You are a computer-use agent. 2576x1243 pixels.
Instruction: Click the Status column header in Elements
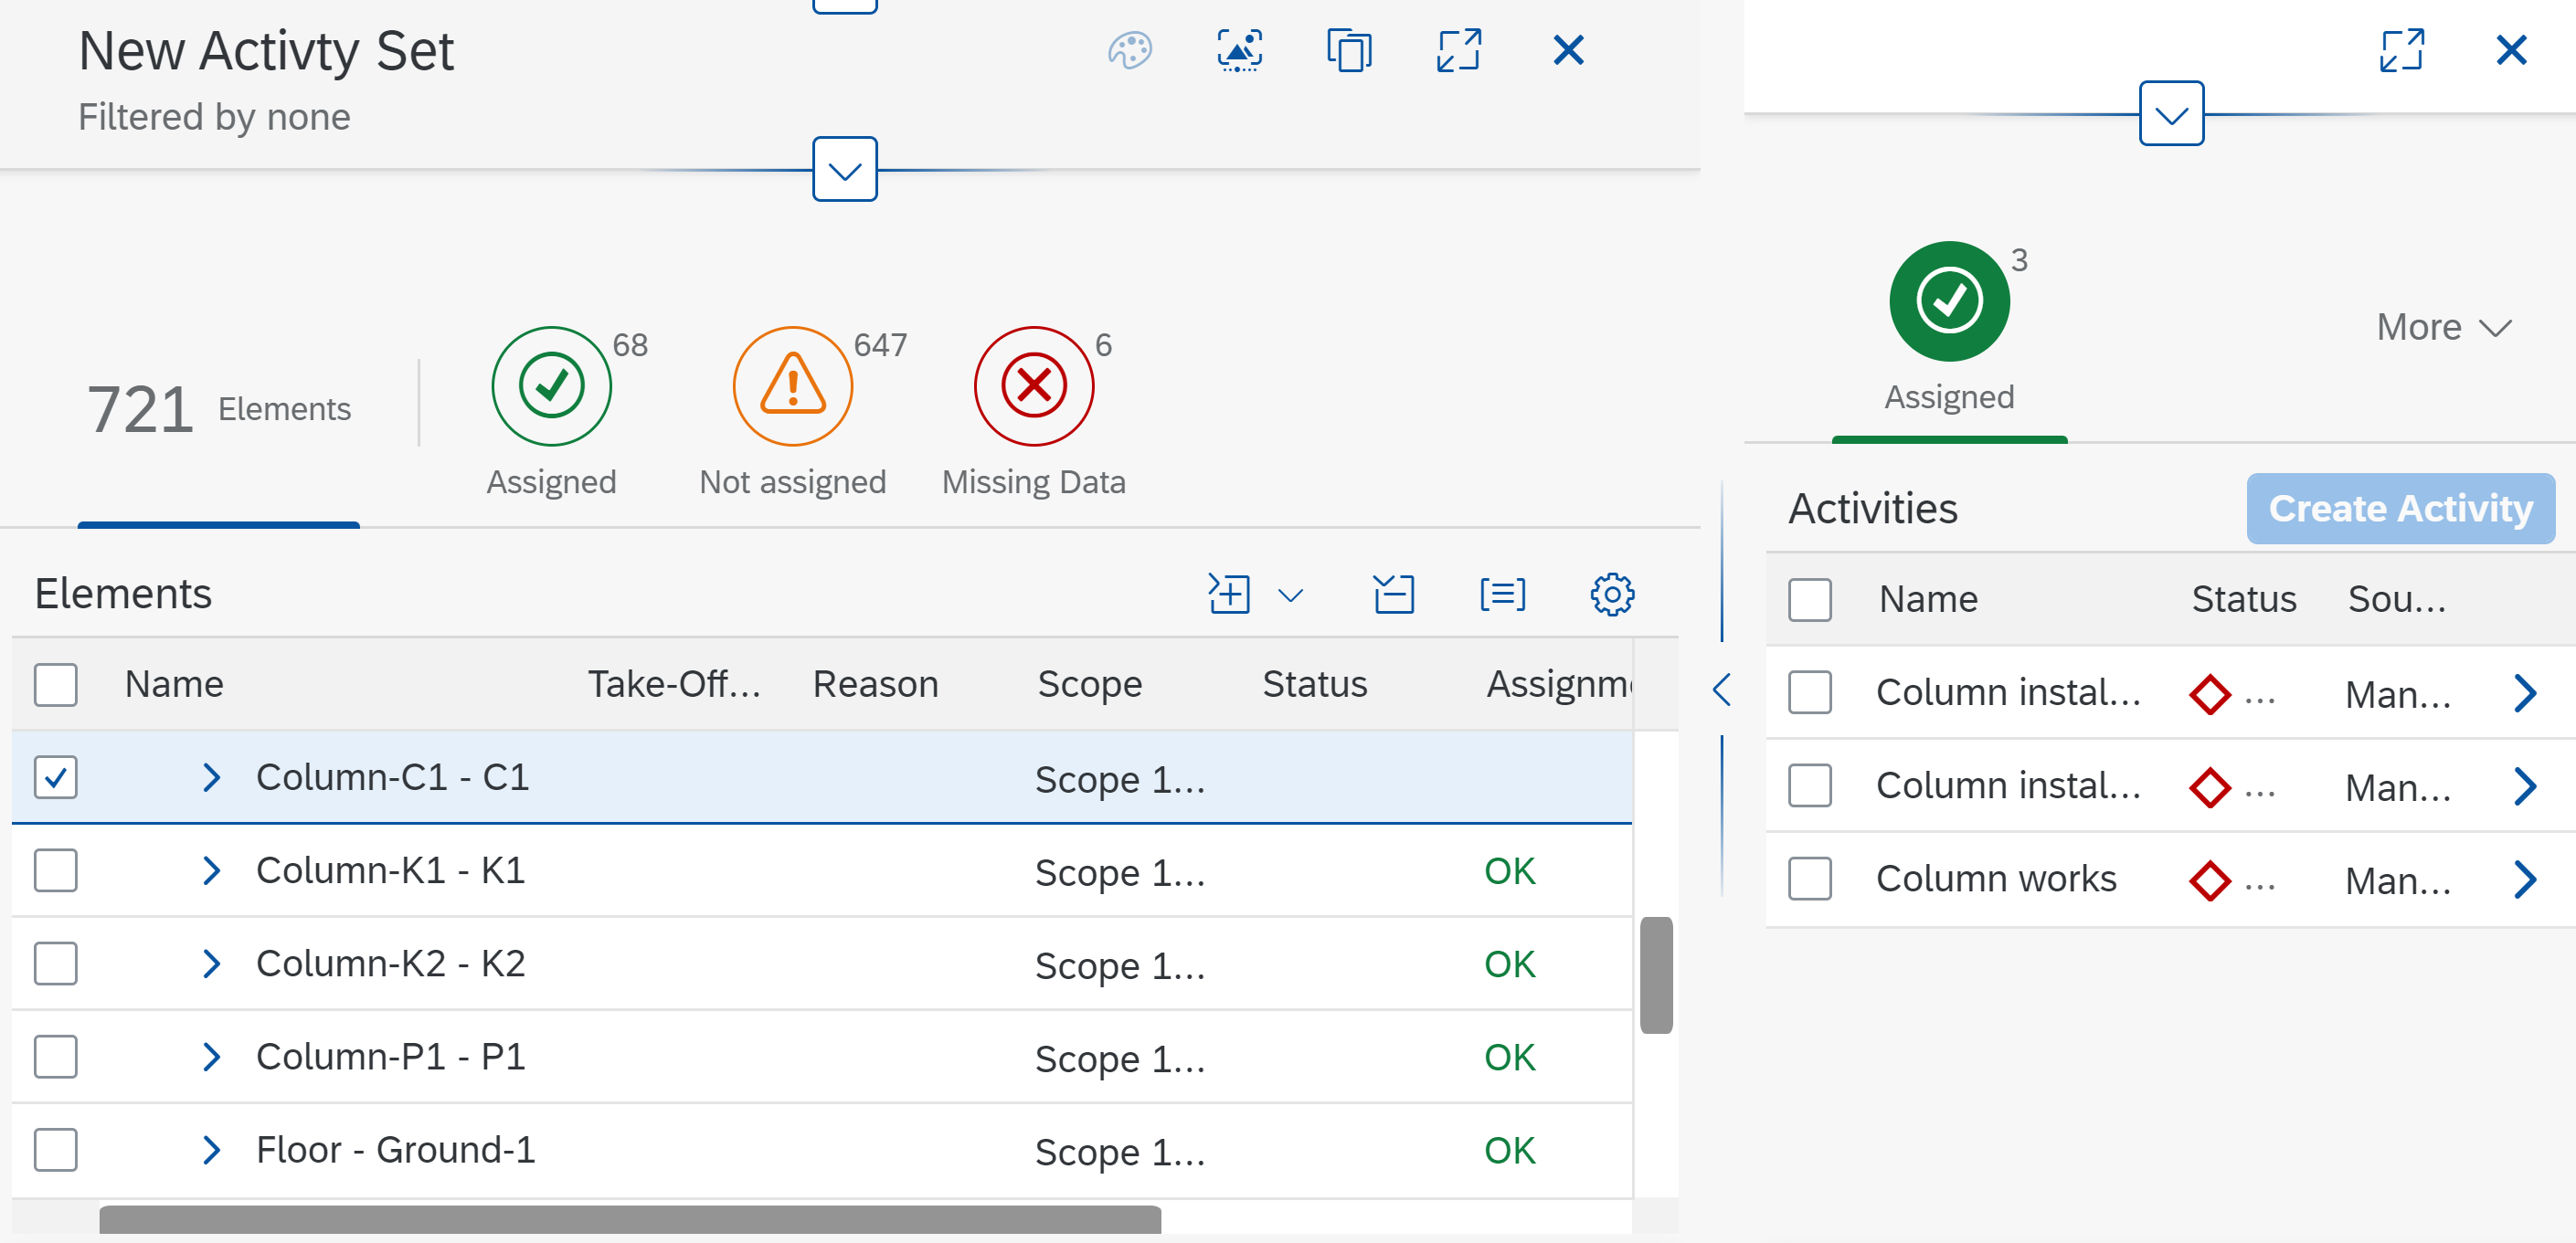[x=1314, y=684]
